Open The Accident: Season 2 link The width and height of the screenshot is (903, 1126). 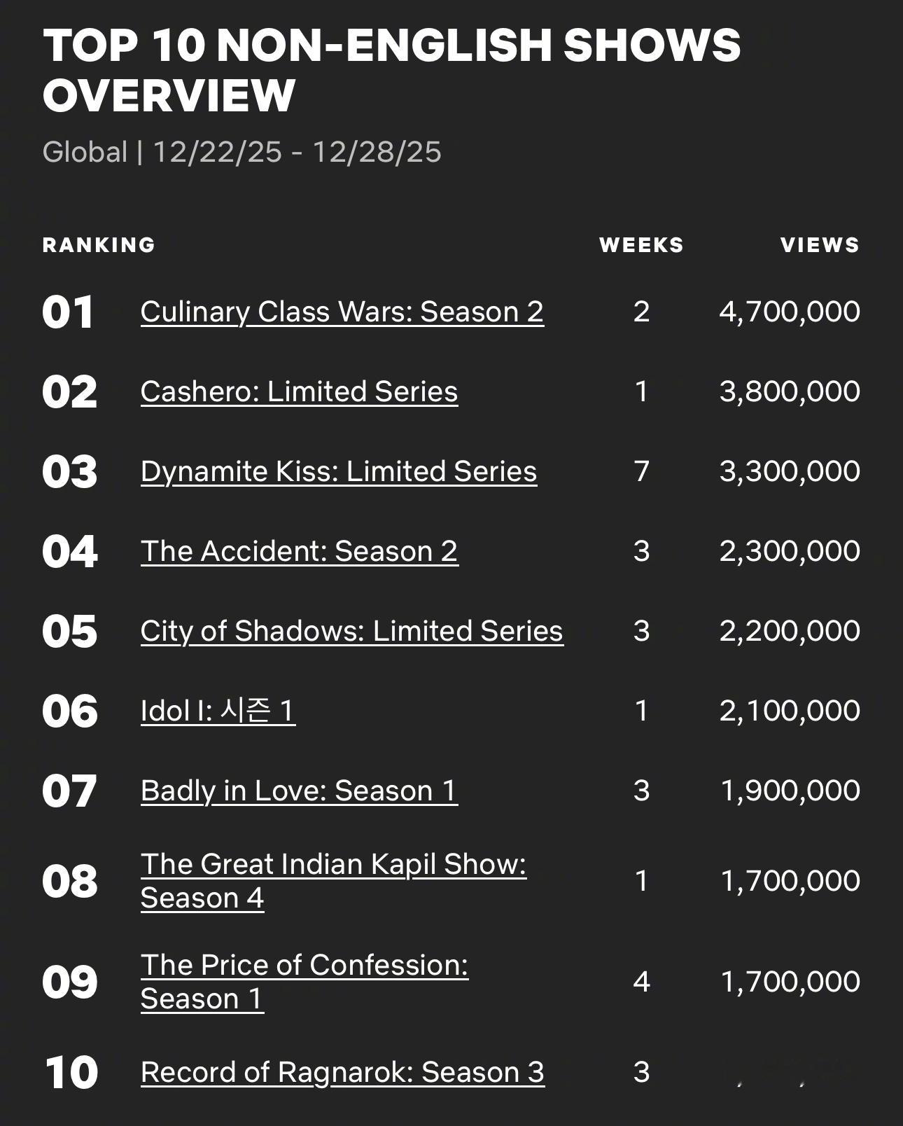tap(300, 552)
